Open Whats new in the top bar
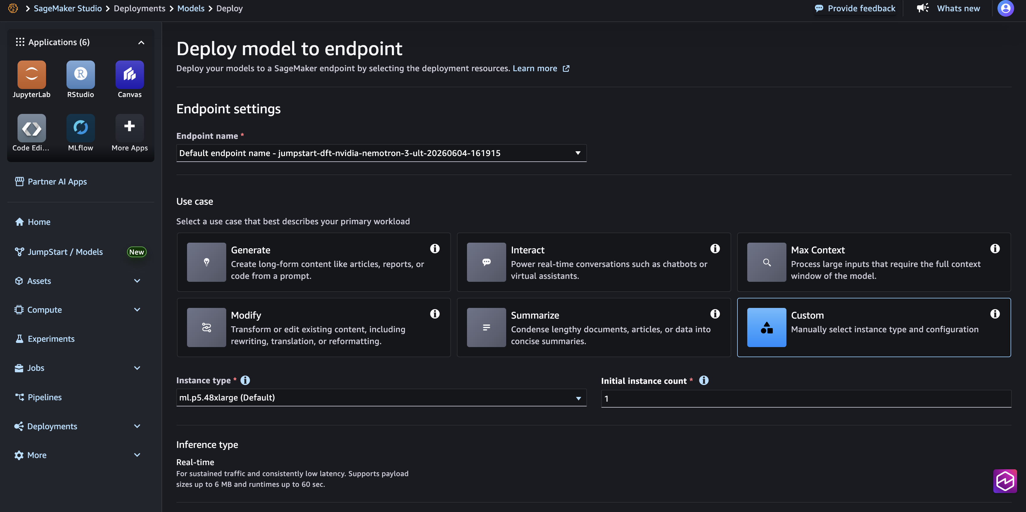1026x512 pixels. click(948, 8)
